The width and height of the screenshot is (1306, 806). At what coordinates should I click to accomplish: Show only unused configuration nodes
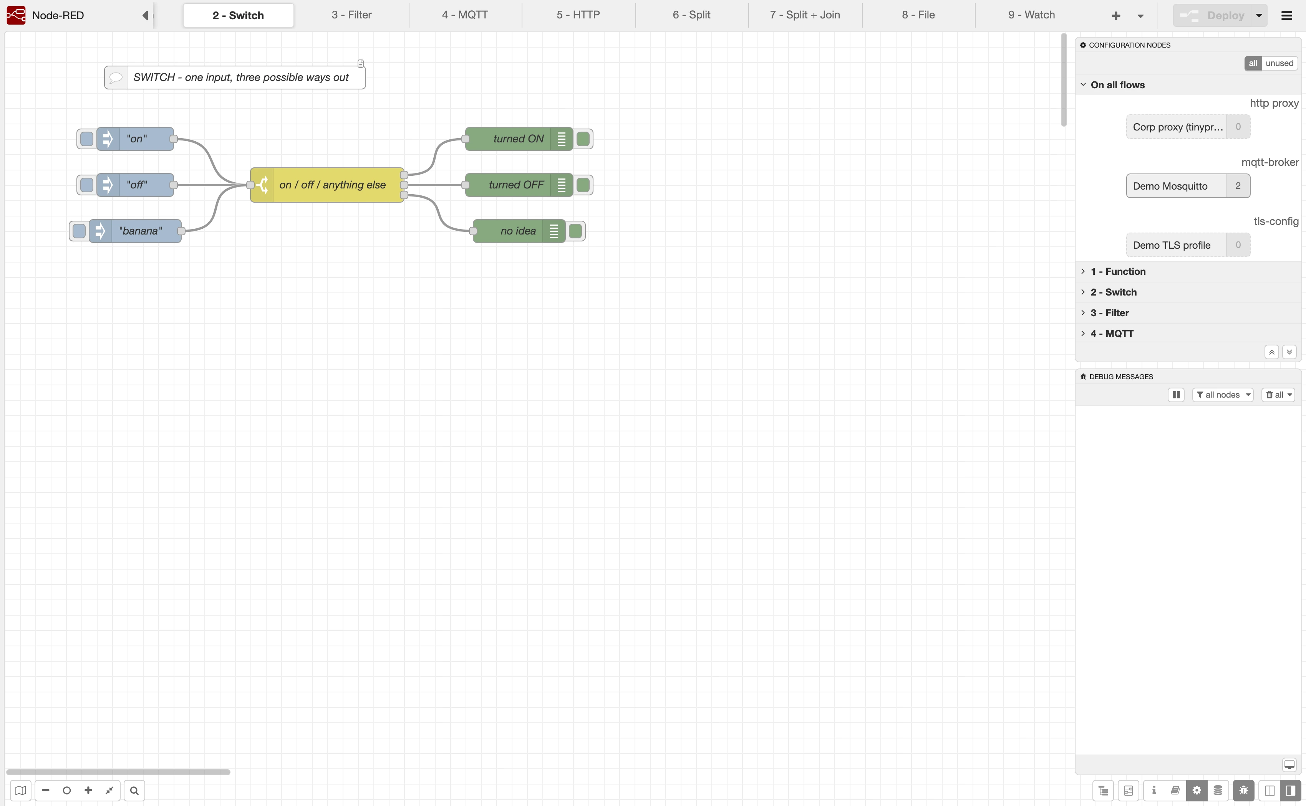(x=1279, y=63)
